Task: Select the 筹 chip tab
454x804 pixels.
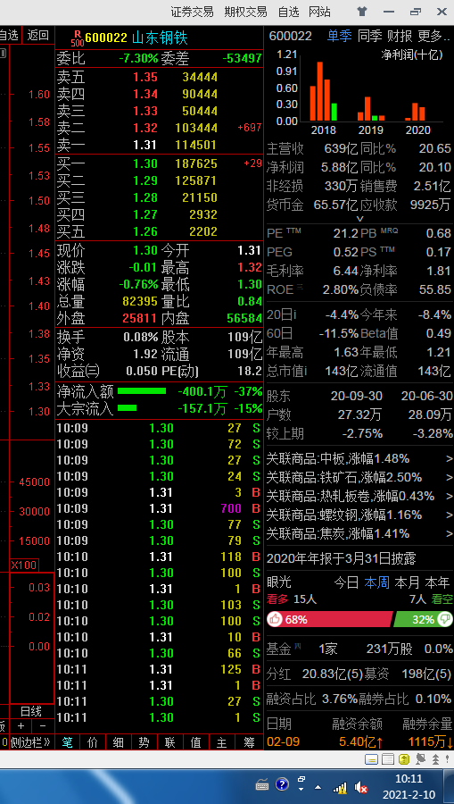Action: [x=249, y=742]
